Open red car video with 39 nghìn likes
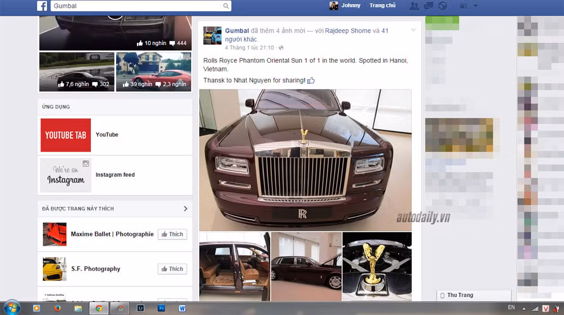The image size is (564, 315). (x=153, y=72)
